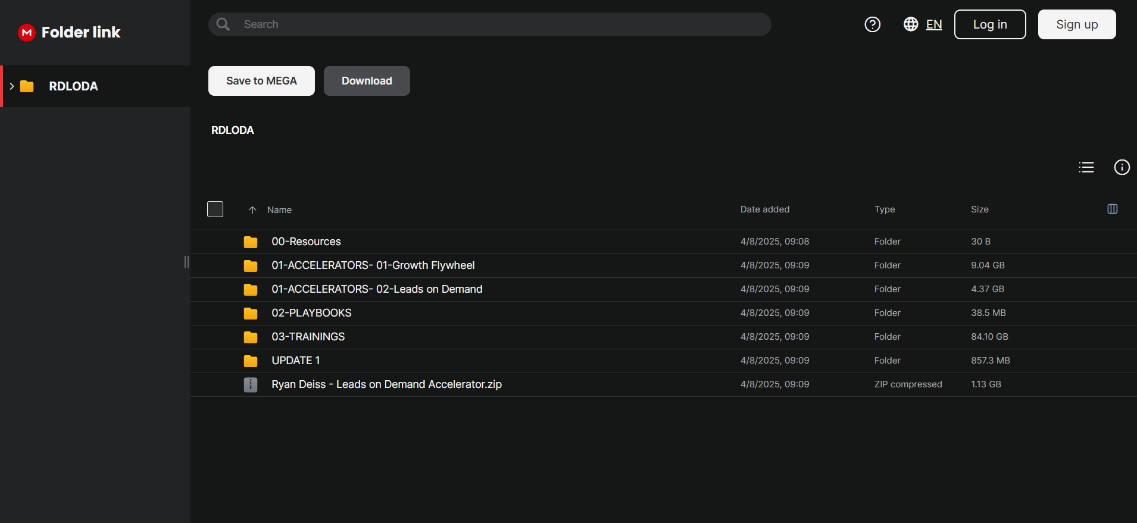Select 01-ACCELERATORS- 01-Growth Flywheel name

click(x=373, y=265)
